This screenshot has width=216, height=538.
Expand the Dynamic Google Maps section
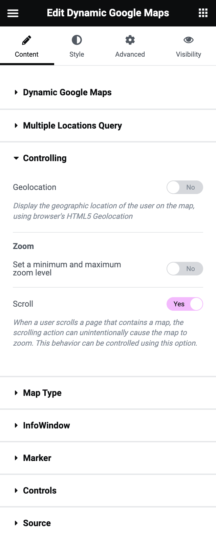coord(16,92)
